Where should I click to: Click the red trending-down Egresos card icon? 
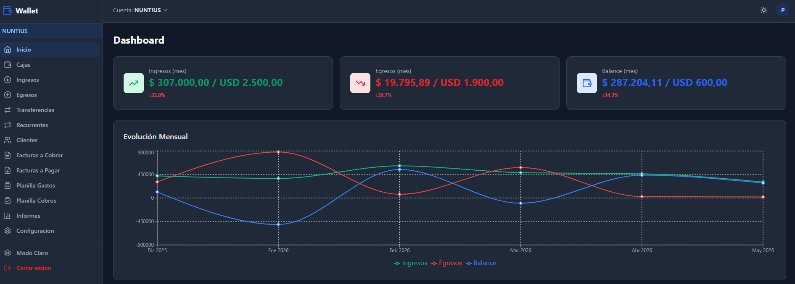click(360, 83)
